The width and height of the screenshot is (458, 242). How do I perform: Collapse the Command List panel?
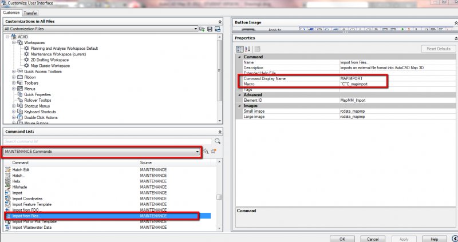(220, 132)
